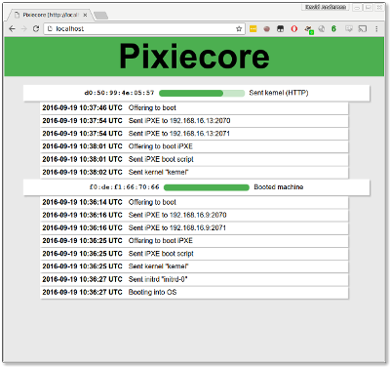Close the Pixiecore tab
The height and width of the screenshot is (367, 390).
pyautogui.click(x=85, y=15)
